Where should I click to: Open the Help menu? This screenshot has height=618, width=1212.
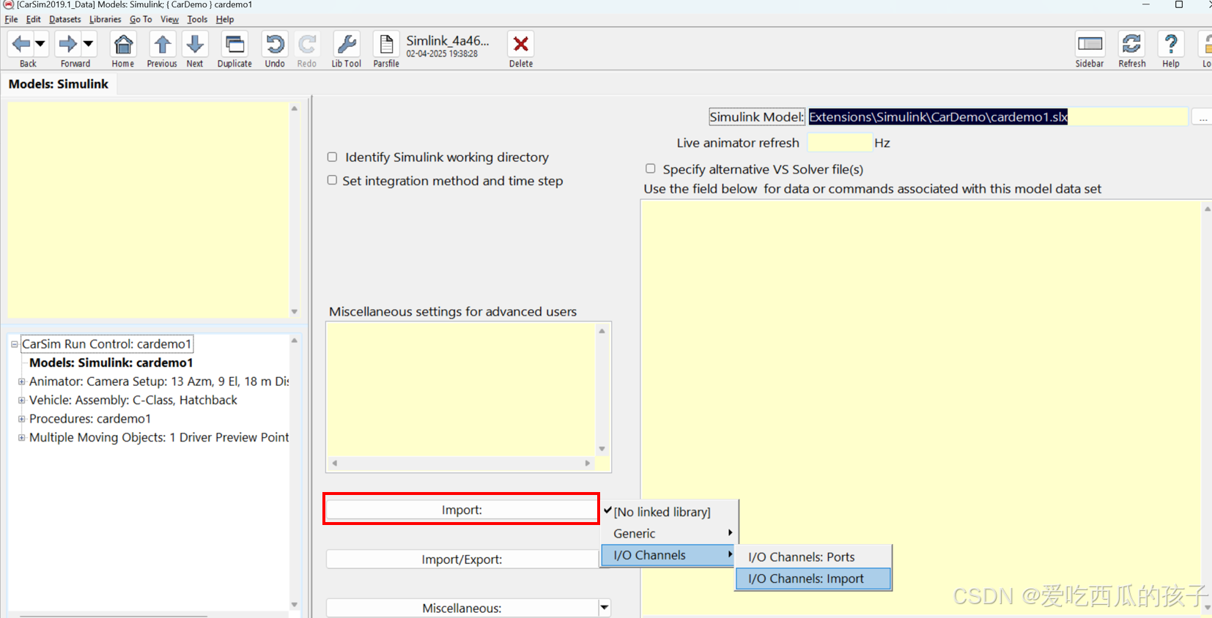(225, 20)
